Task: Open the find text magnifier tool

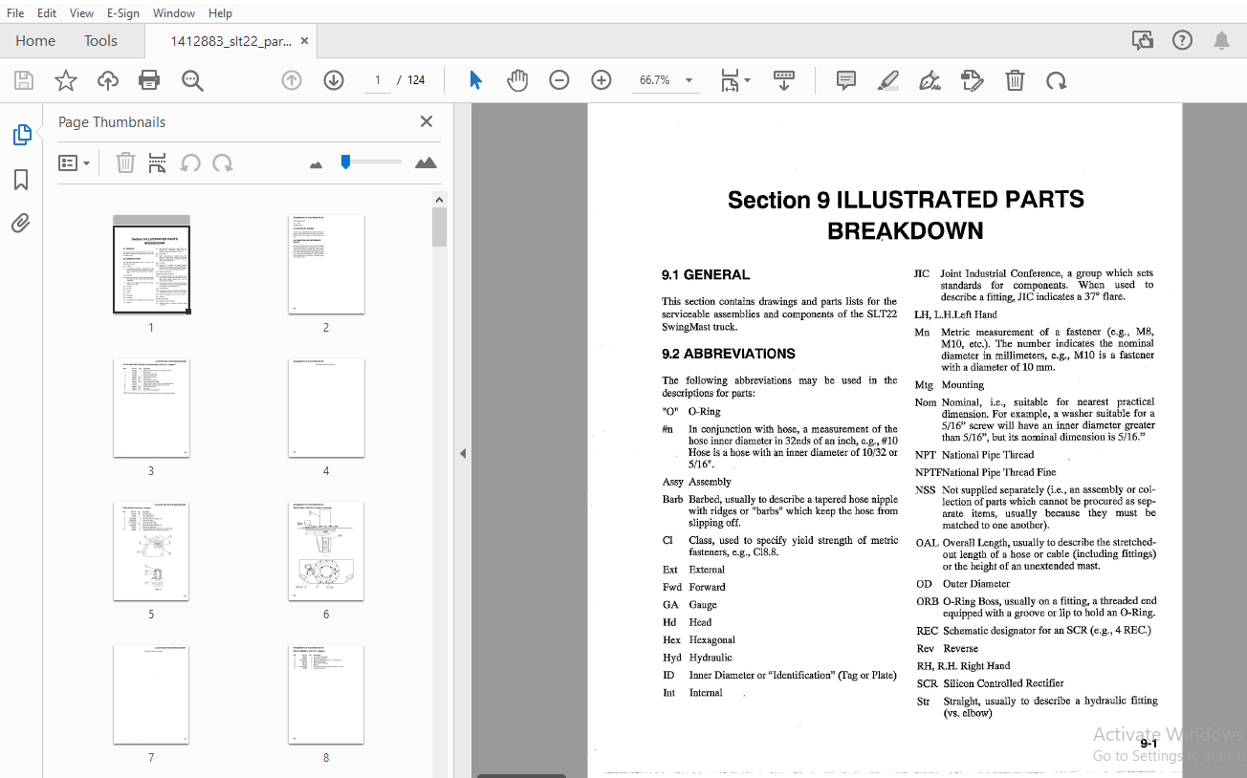Action: coord(192,80)
